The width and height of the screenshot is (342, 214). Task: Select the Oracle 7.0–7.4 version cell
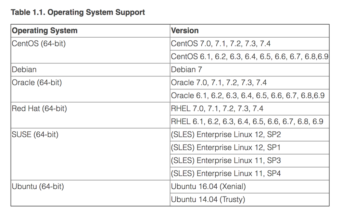219,83
